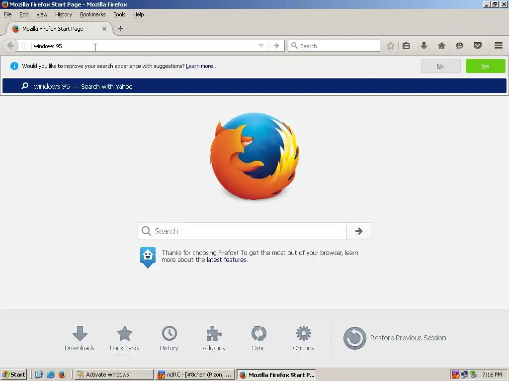Open the Downloads arrow in the toolbar
The width and height of the screenshot is (509, 381).
(x=424, y=46)
